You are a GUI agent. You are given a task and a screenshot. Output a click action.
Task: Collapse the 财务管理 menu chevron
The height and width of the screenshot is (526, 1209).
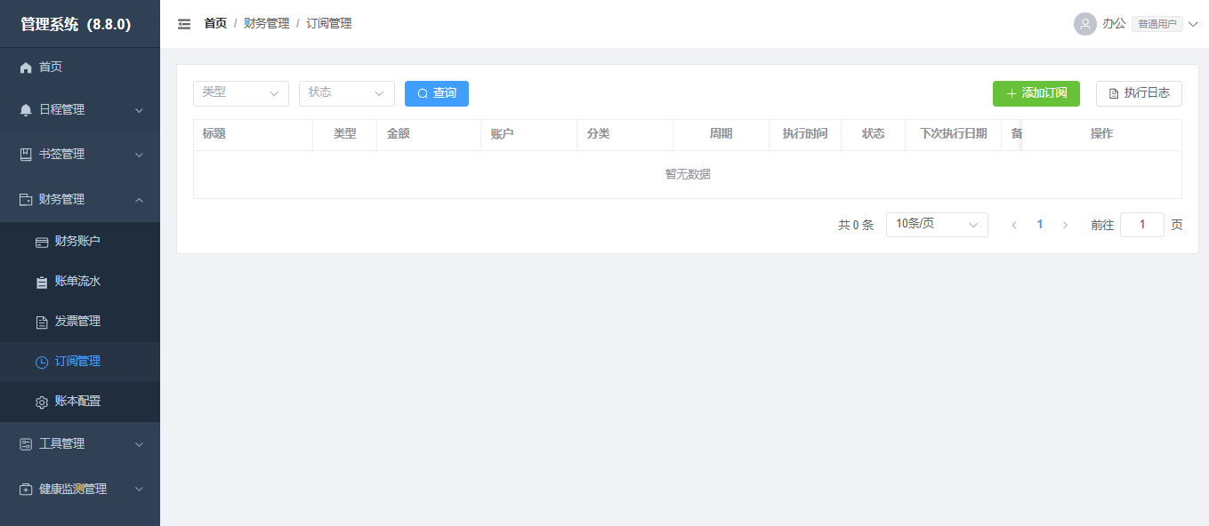click(139, 200)
